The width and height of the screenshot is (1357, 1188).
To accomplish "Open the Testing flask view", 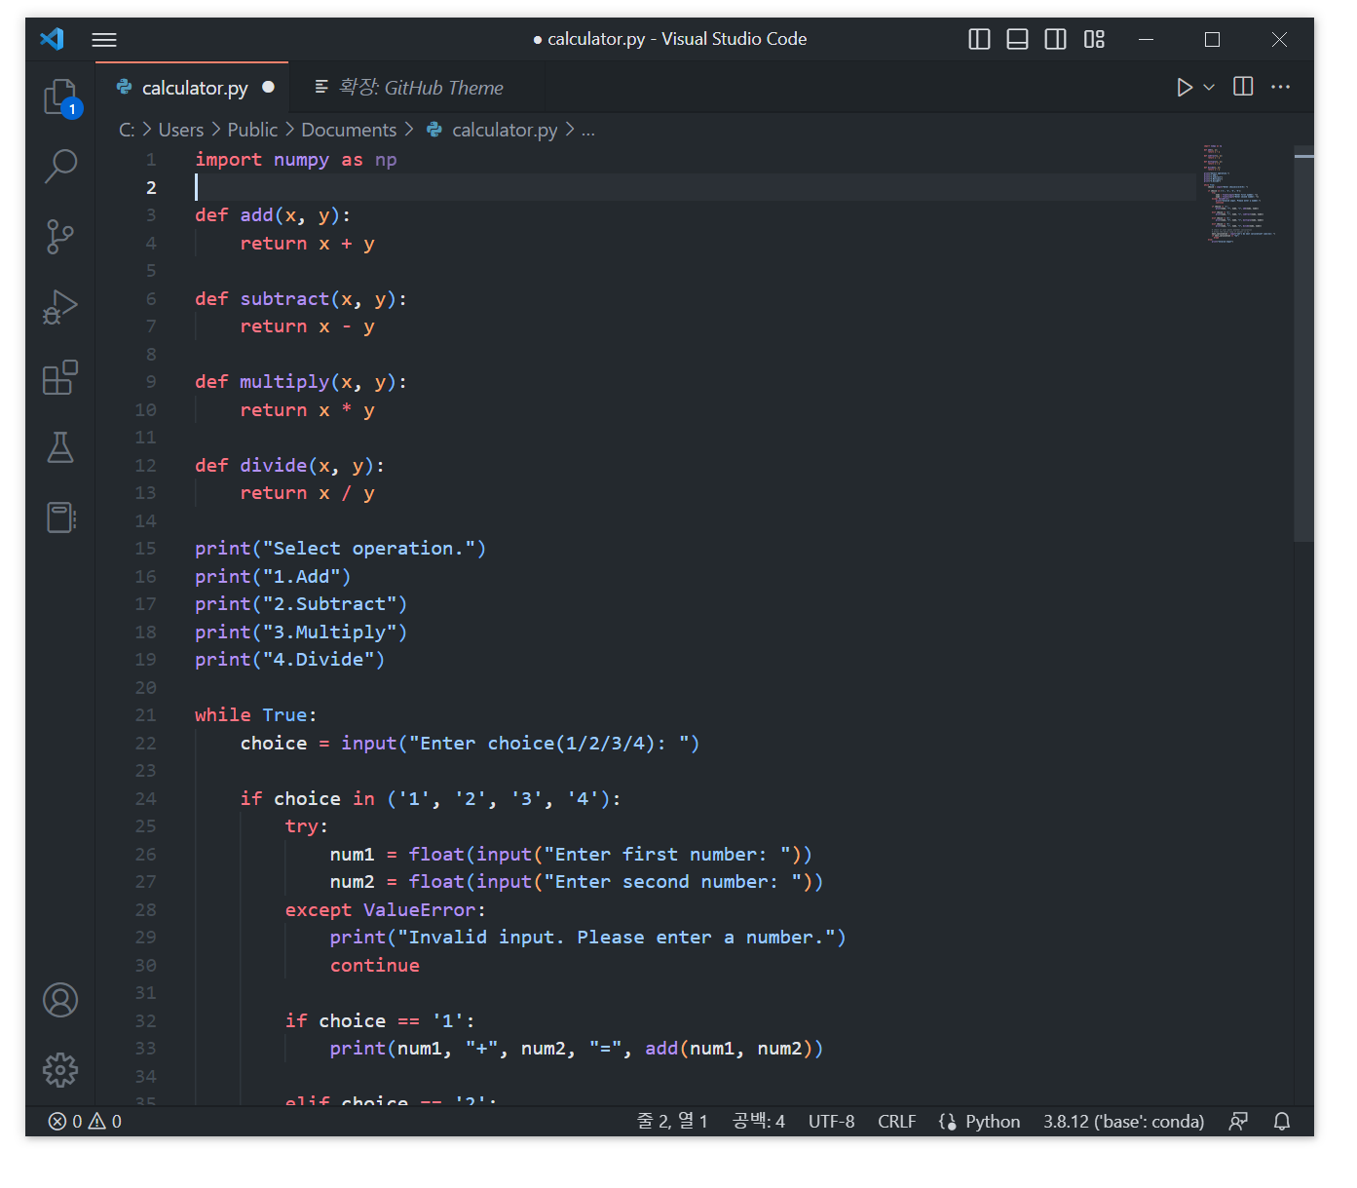I will tap(60, 447).
